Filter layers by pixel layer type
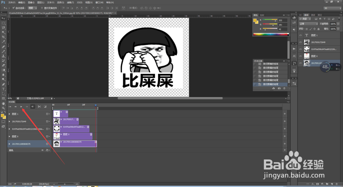This screenshot has height=187, width=343. pyautogui.click(x=316, y=19)
